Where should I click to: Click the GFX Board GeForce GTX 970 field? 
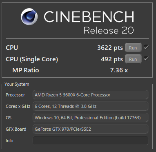90,129
